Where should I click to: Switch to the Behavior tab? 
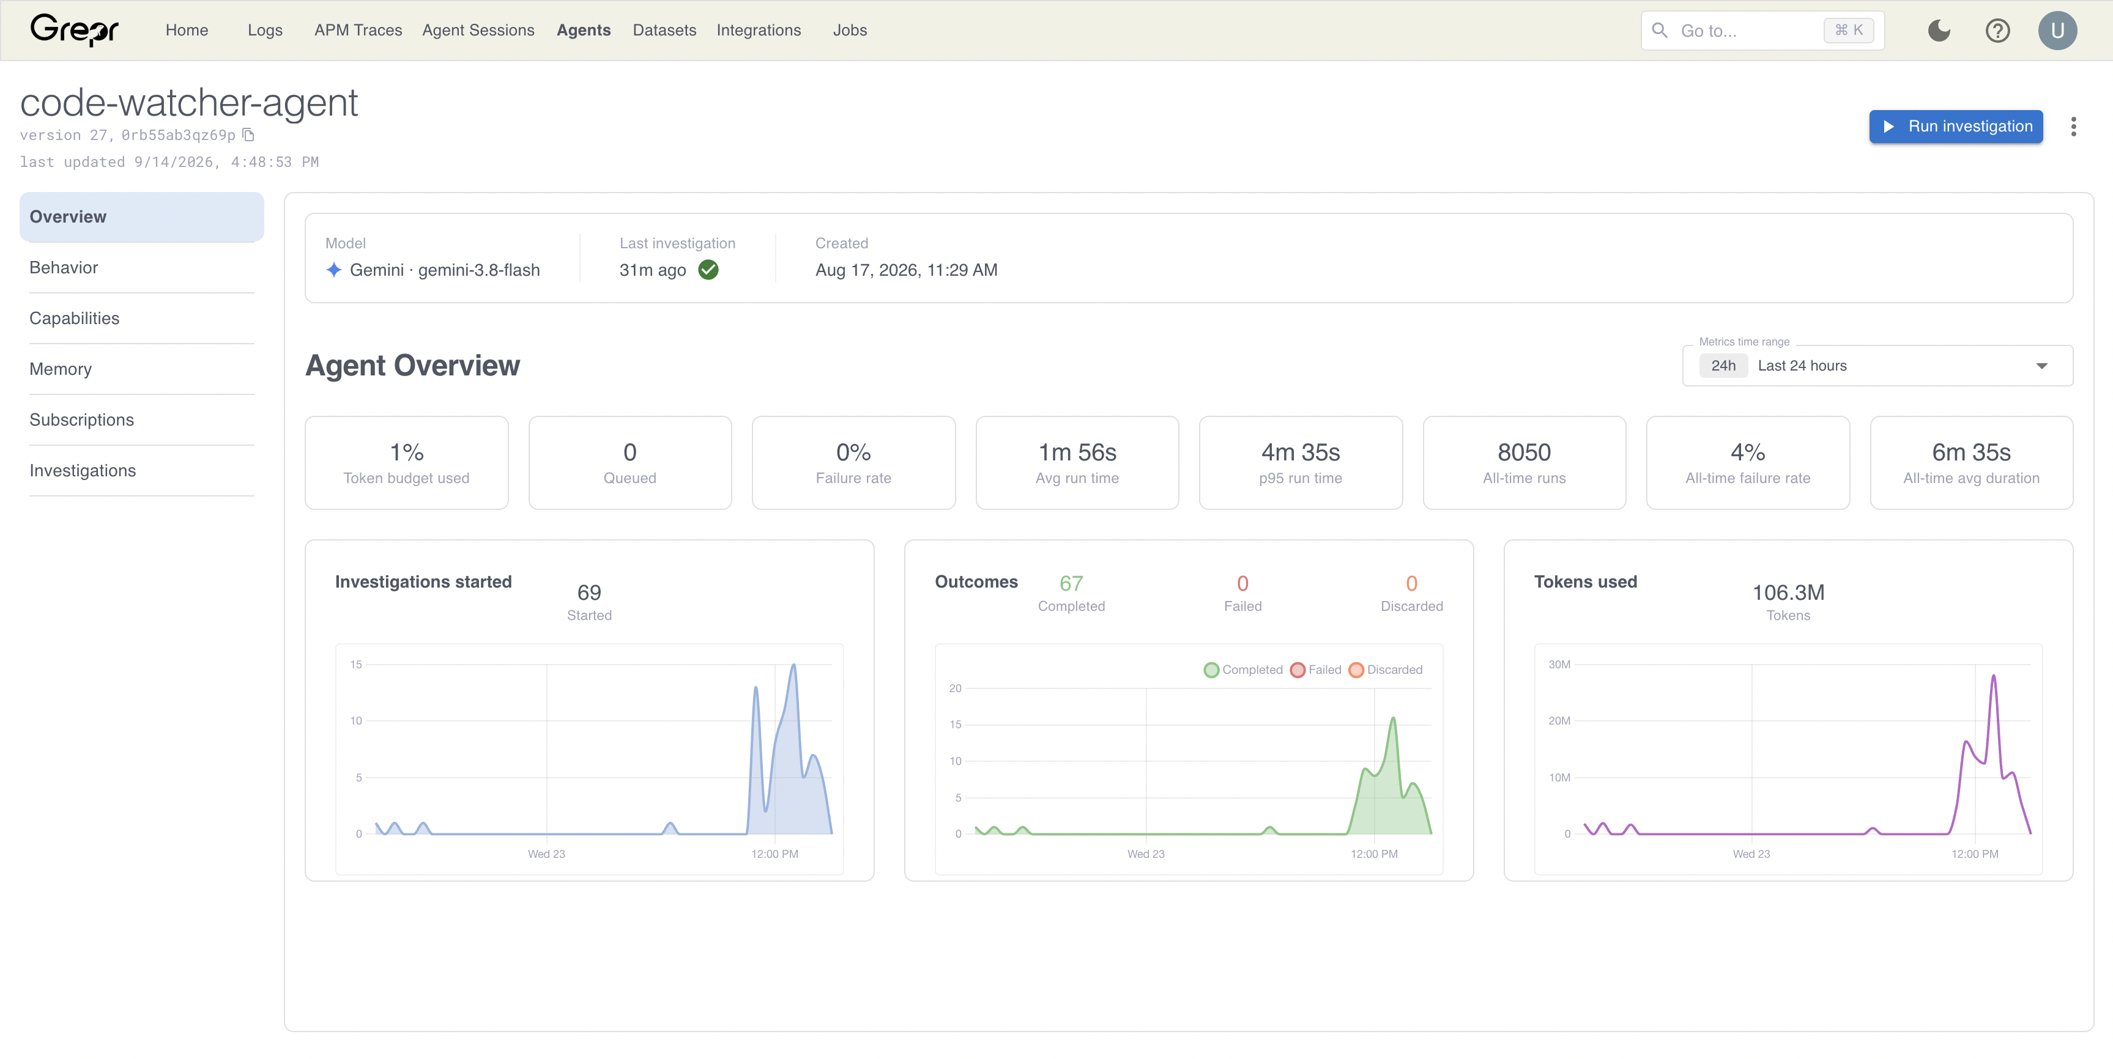click(x=142, y=267)
